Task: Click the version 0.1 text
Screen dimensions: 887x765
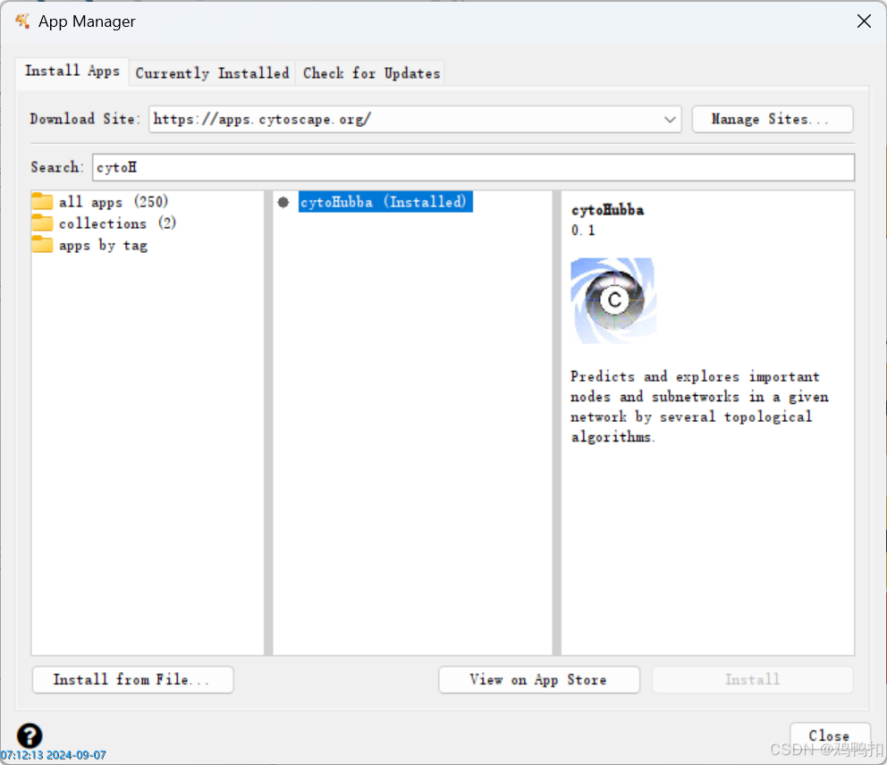Action: click(583, 230)
